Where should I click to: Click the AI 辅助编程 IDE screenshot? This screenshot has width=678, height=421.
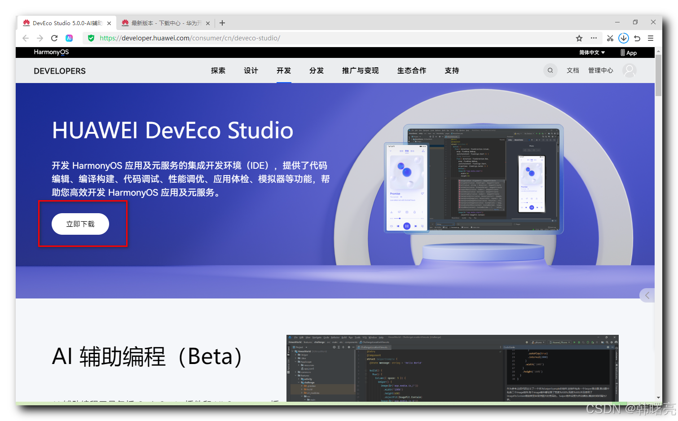pos(453,368)
